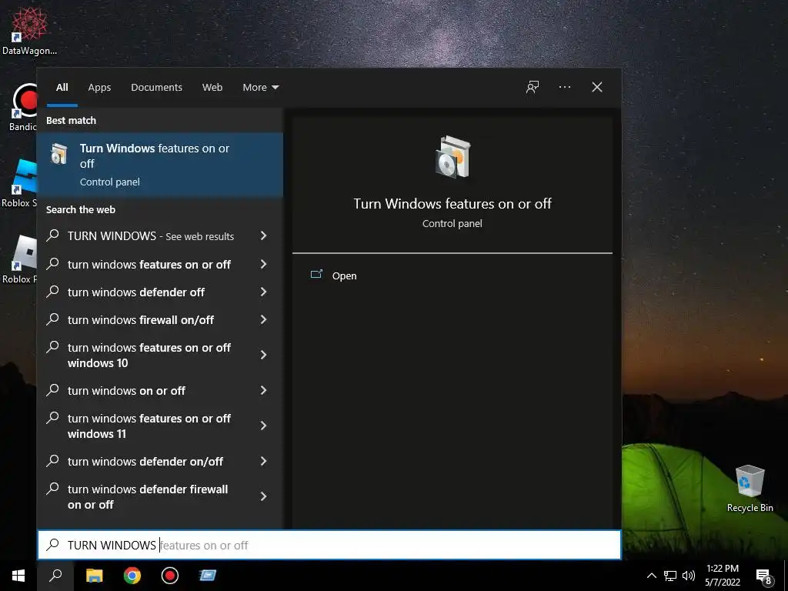Switch to the Web search tab

click(212, 88)
